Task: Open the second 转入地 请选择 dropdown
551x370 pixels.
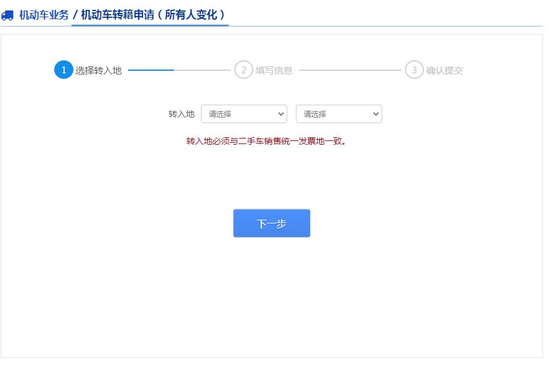Action: (339, 114)
